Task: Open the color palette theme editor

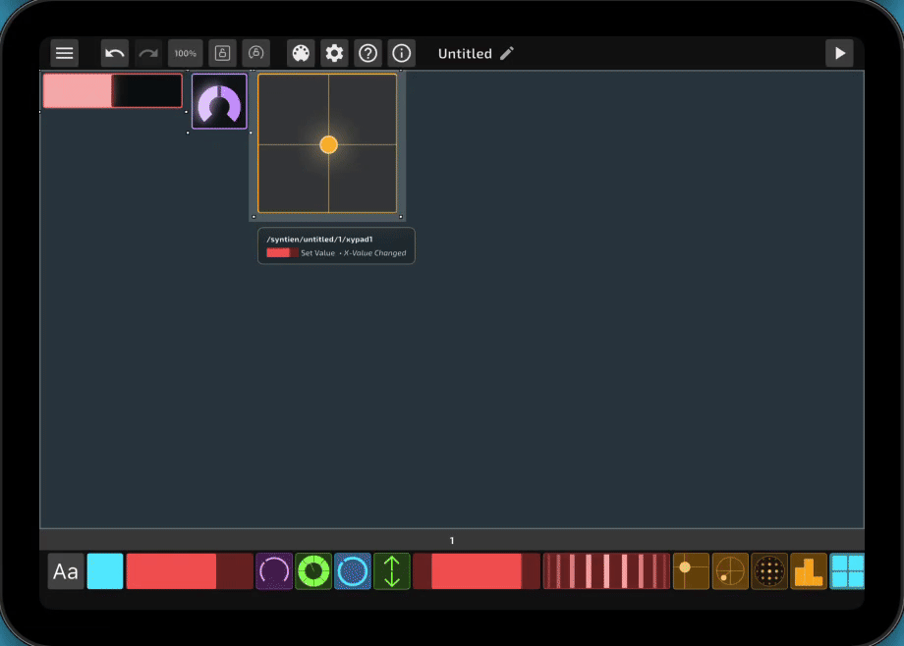Action: (x=301, y=54)
